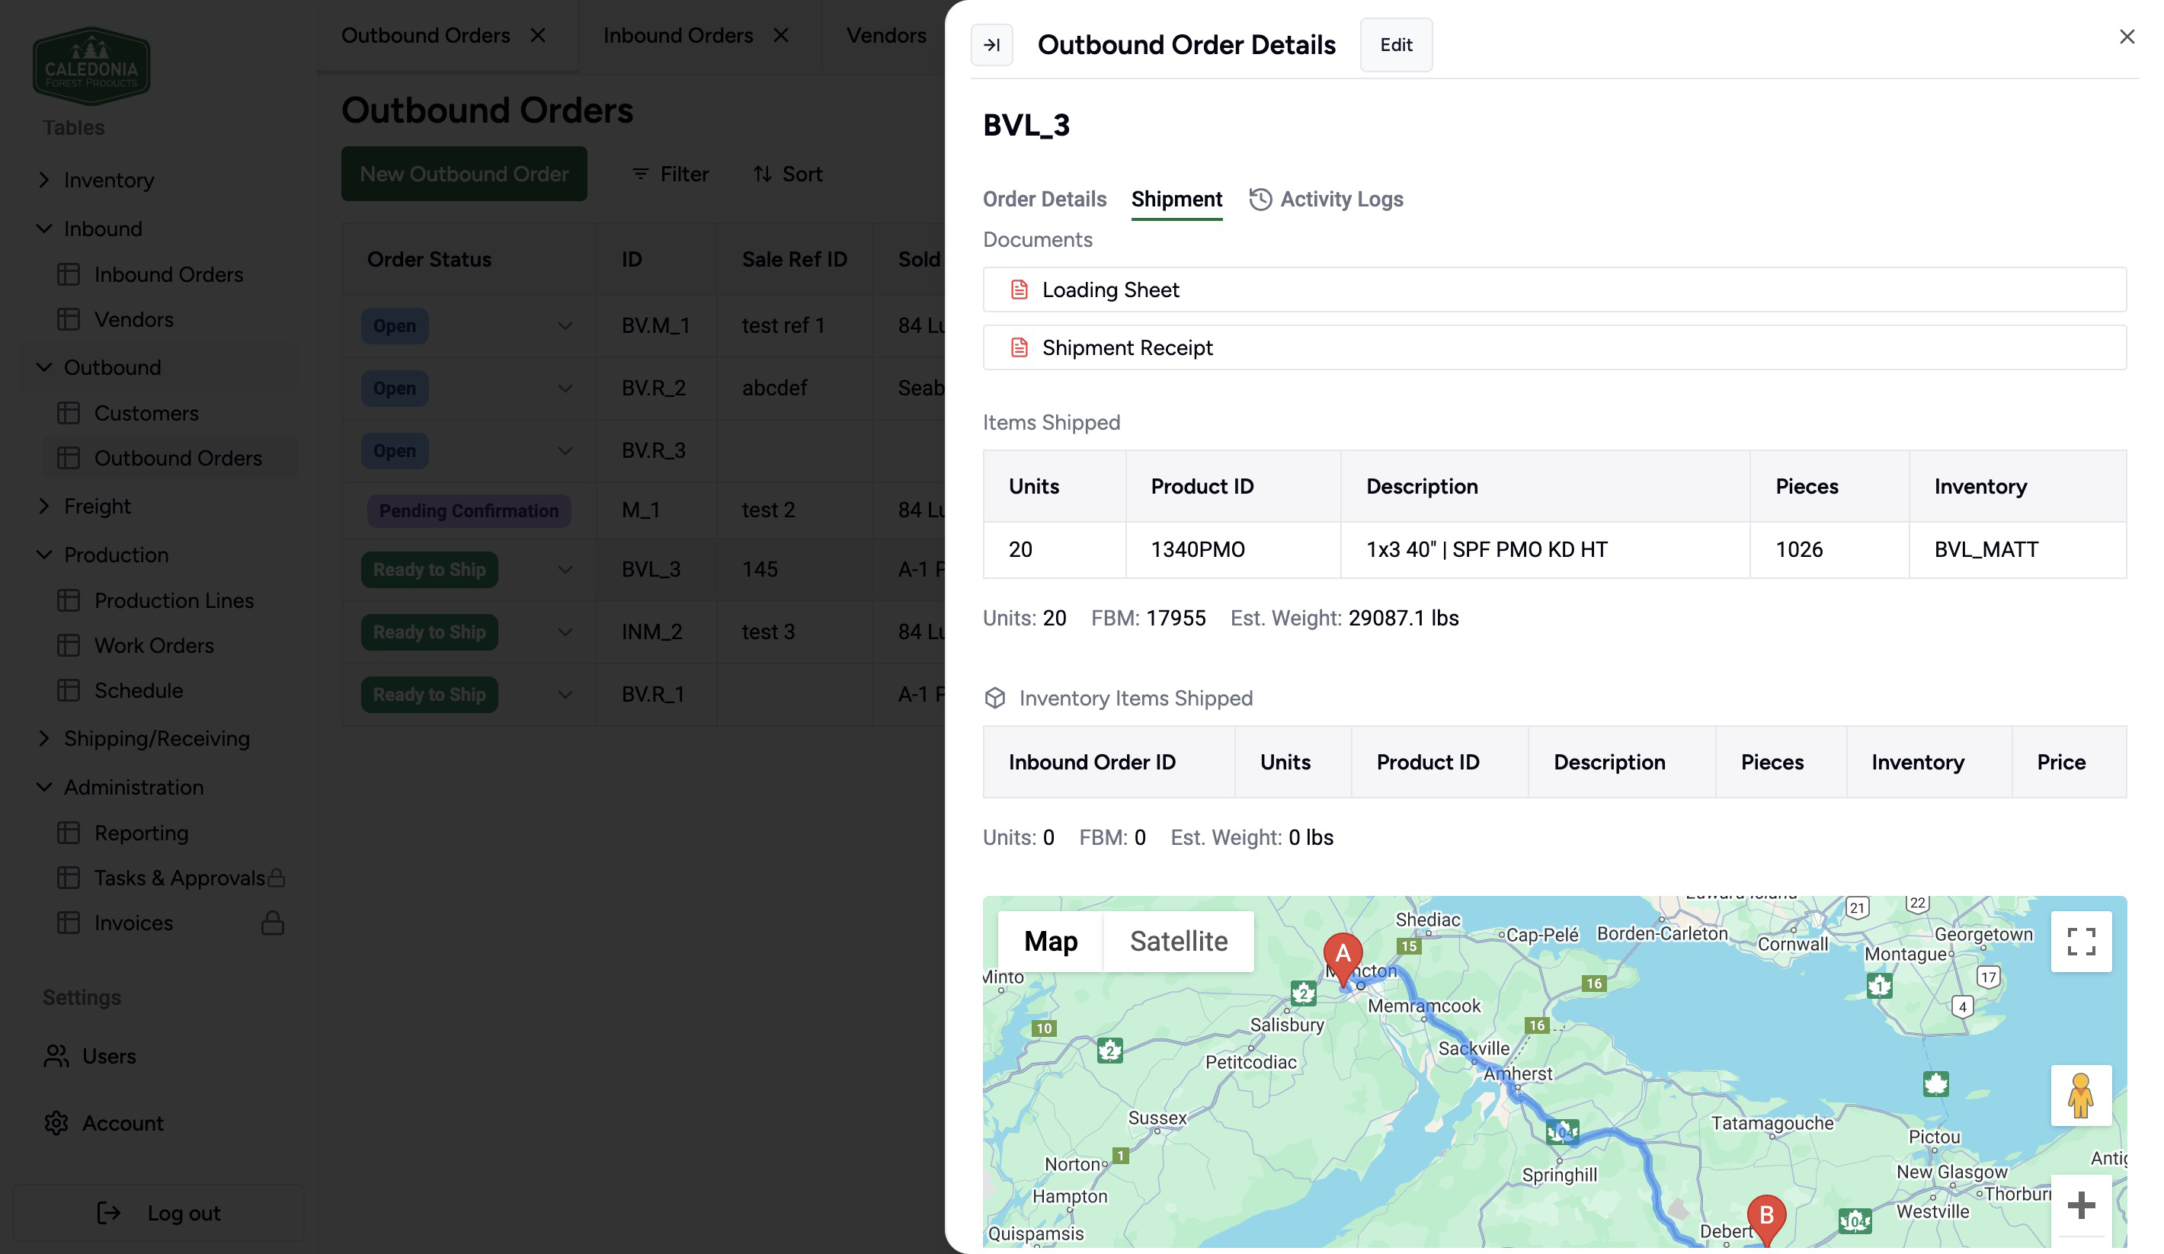This screenshot has height=1254, width=2164.
Task: Open Schedule in sidebar
Action: [x=138, y=690]
